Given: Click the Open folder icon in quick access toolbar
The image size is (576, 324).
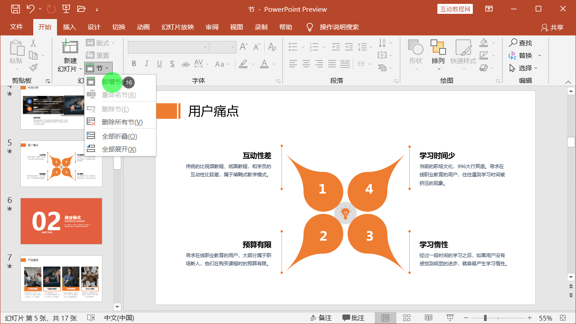Looking at the screenshot, I should point(81,9).
